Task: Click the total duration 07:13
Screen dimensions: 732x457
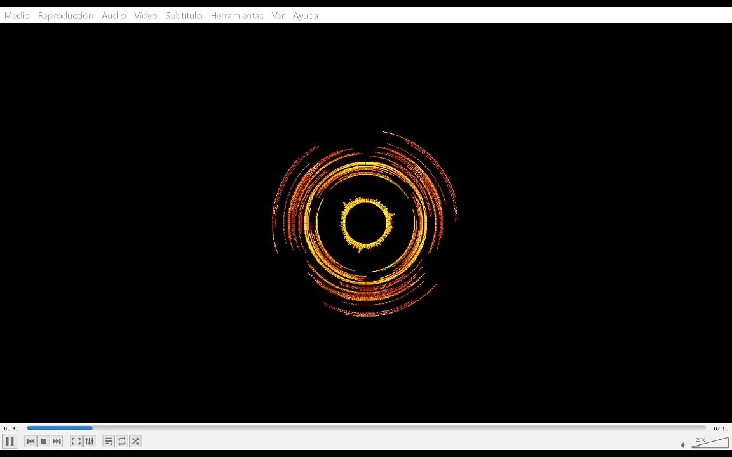Action: click(721, 428)
